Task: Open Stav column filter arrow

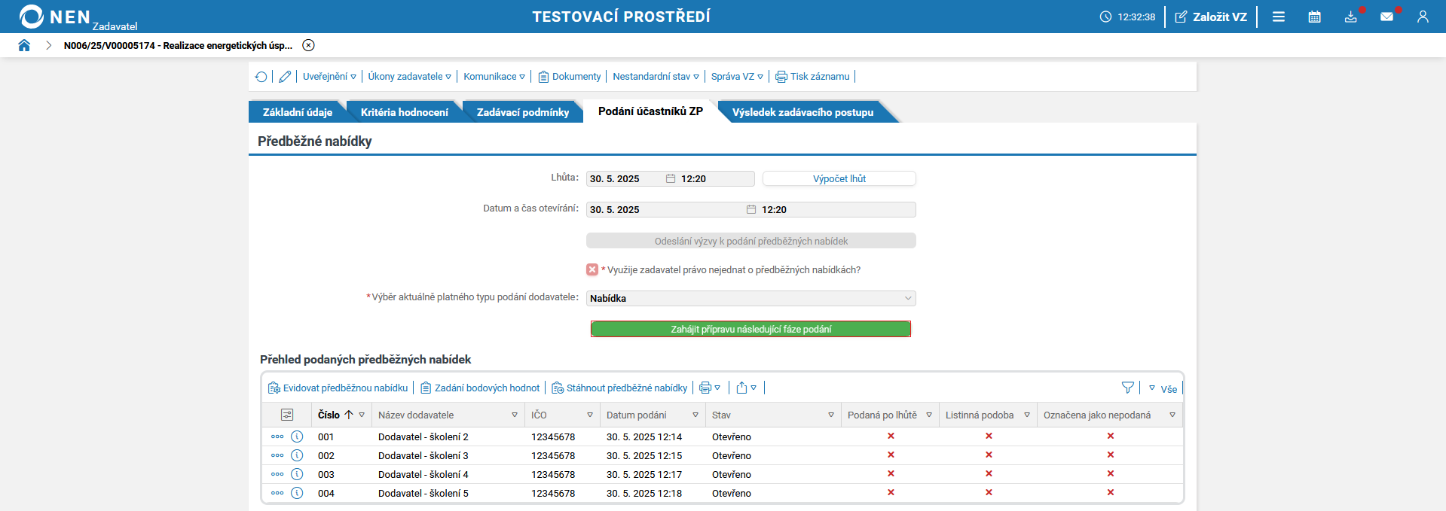Action: pyautogui.click(x=831, y=415)
